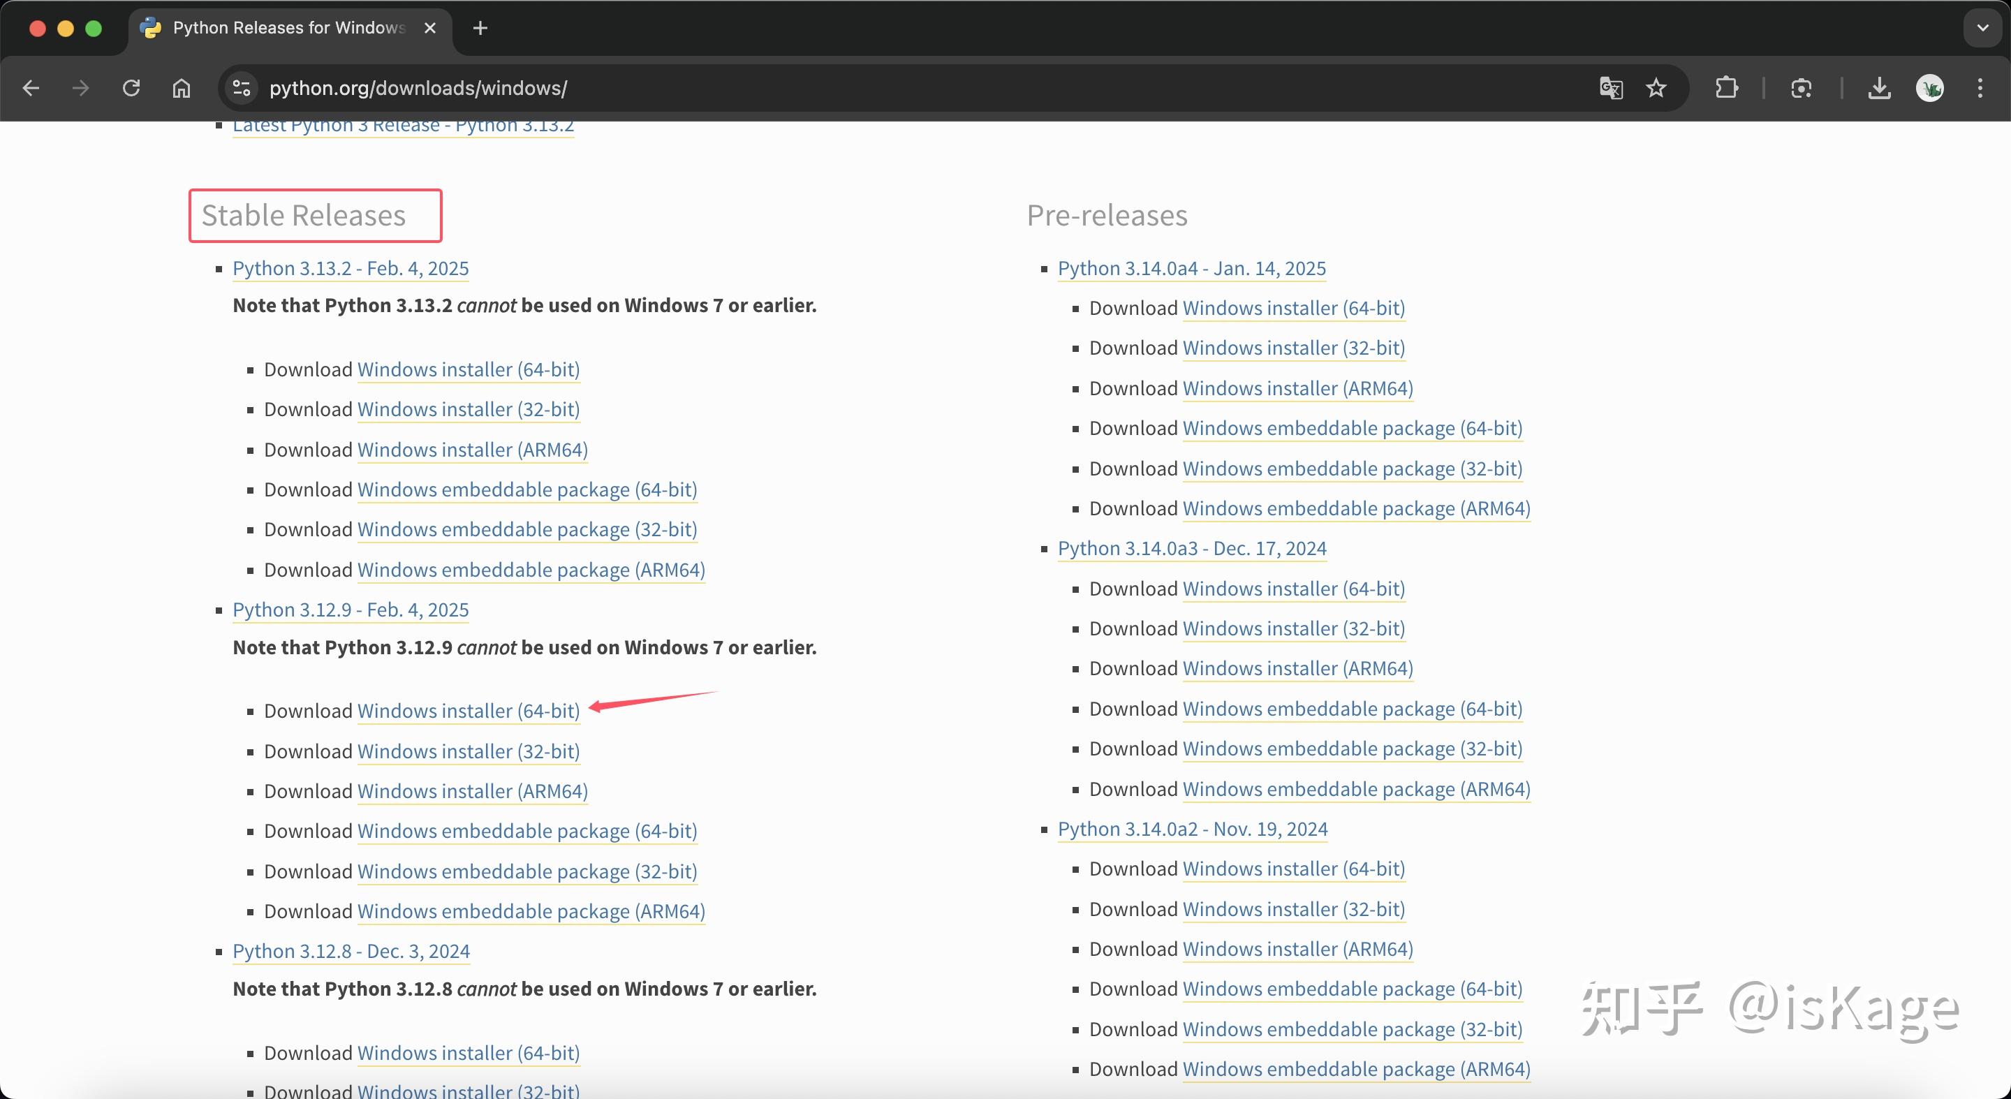Viewport: 2011px width, 1099px height.
Task: Open the user profile avatar
Action: pyautogui.click(x=1929, y=88)
